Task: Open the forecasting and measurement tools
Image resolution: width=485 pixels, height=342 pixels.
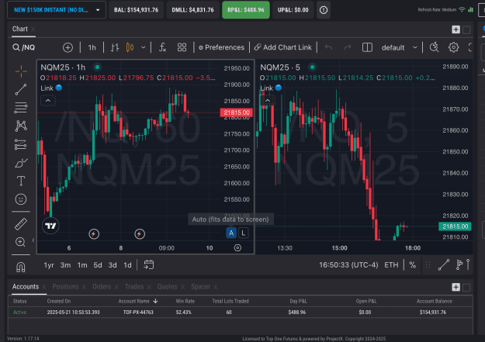Action: coord(20,144)
